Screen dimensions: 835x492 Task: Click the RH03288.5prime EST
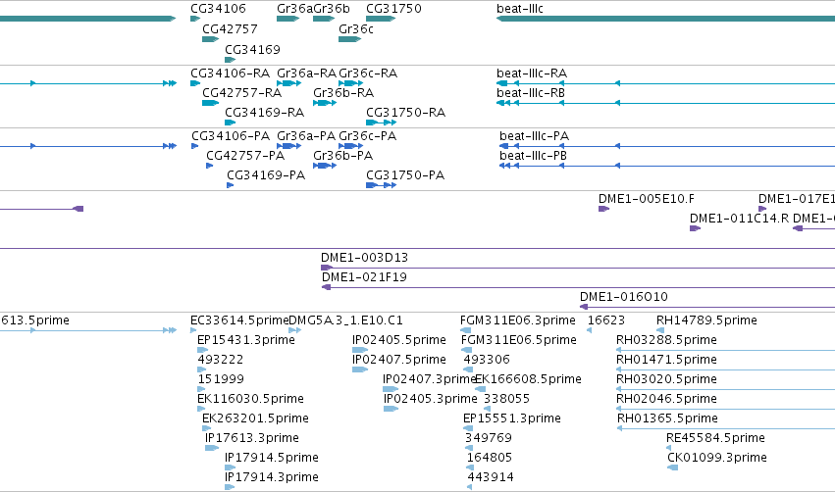coord(725,350)
